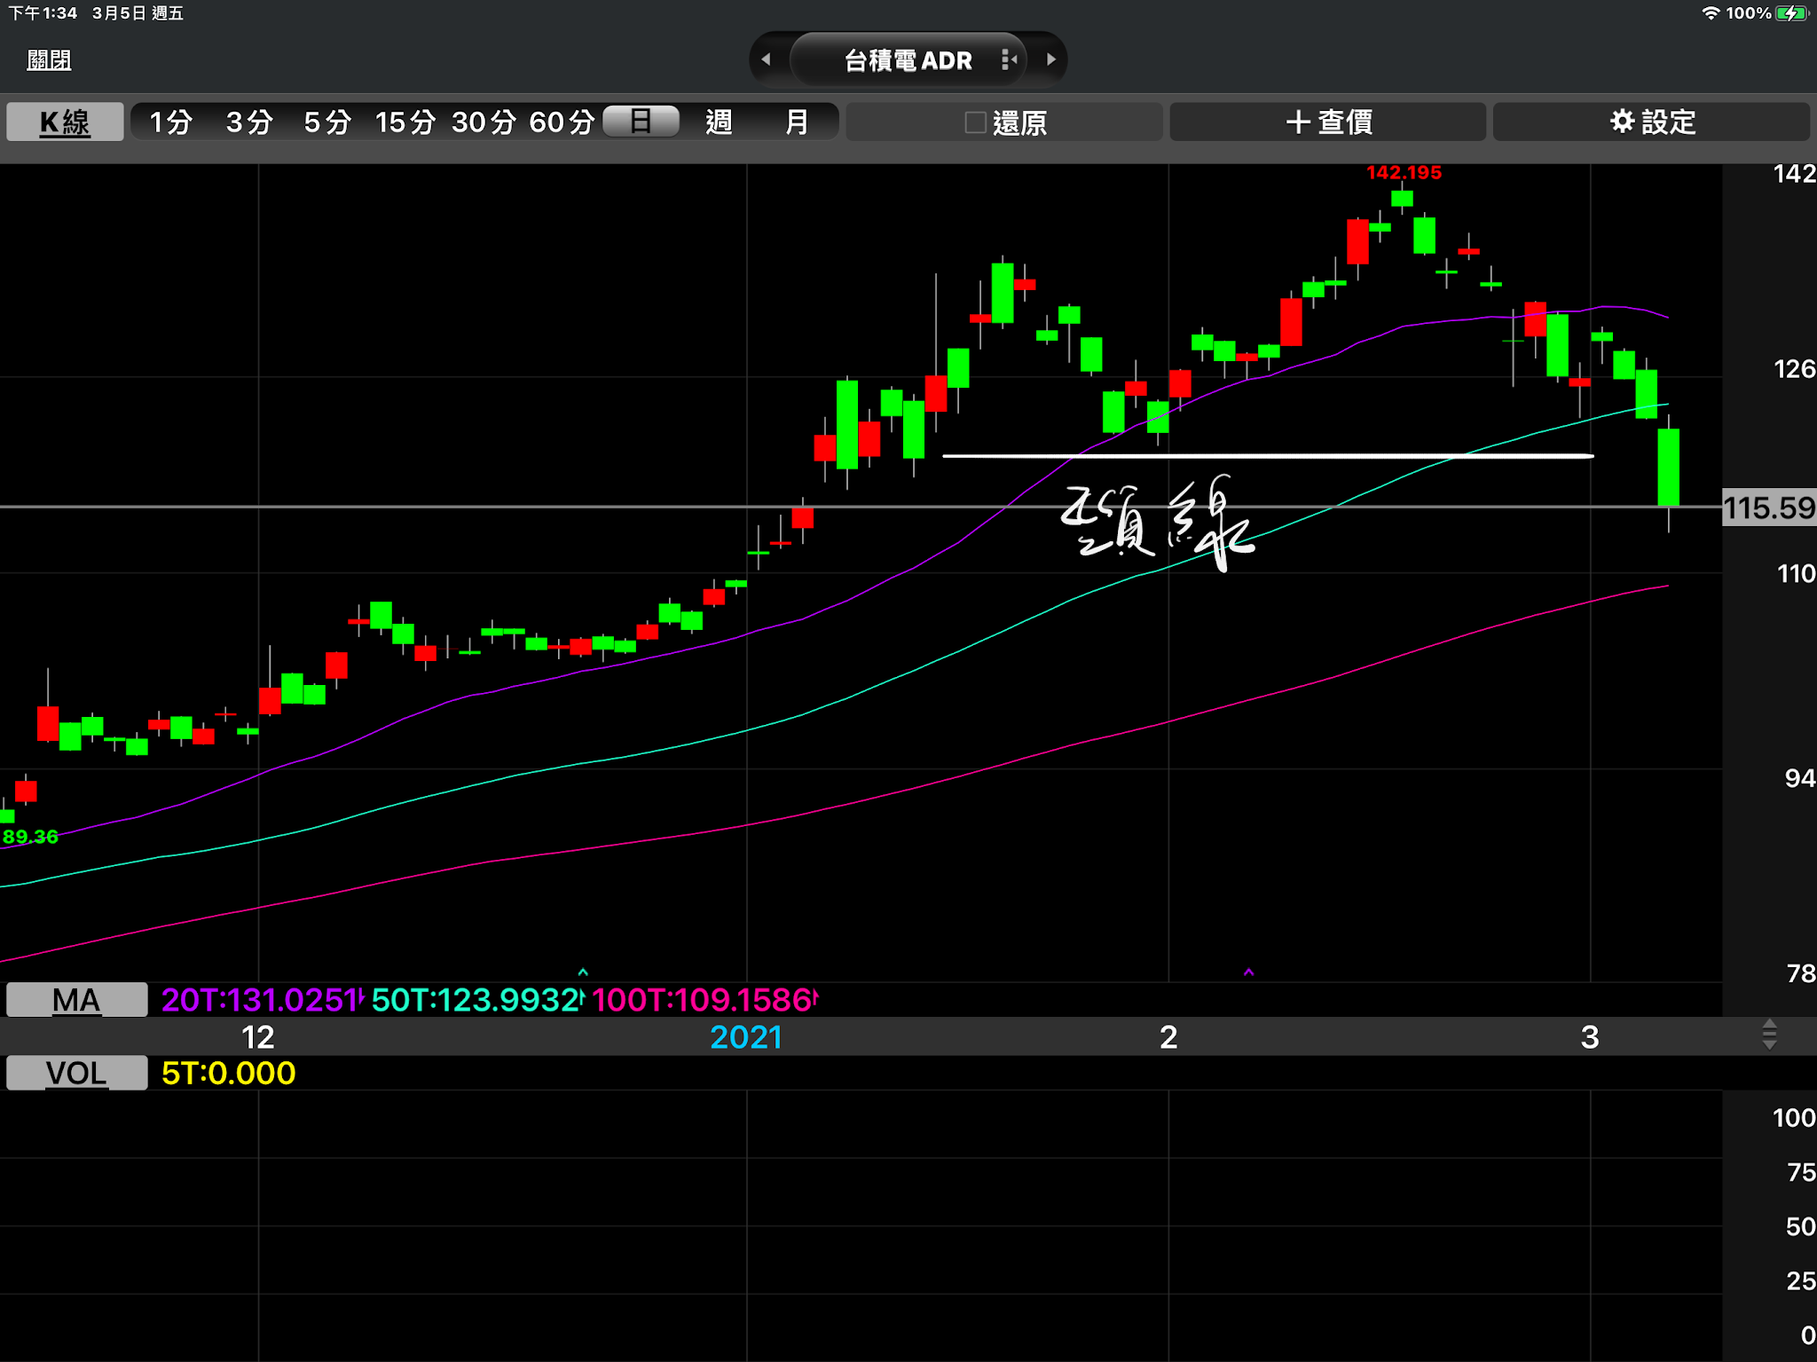The image size is (1817, 1362).
Task: Tap the panel resize arrows handle
Action: [1769, 1035]
